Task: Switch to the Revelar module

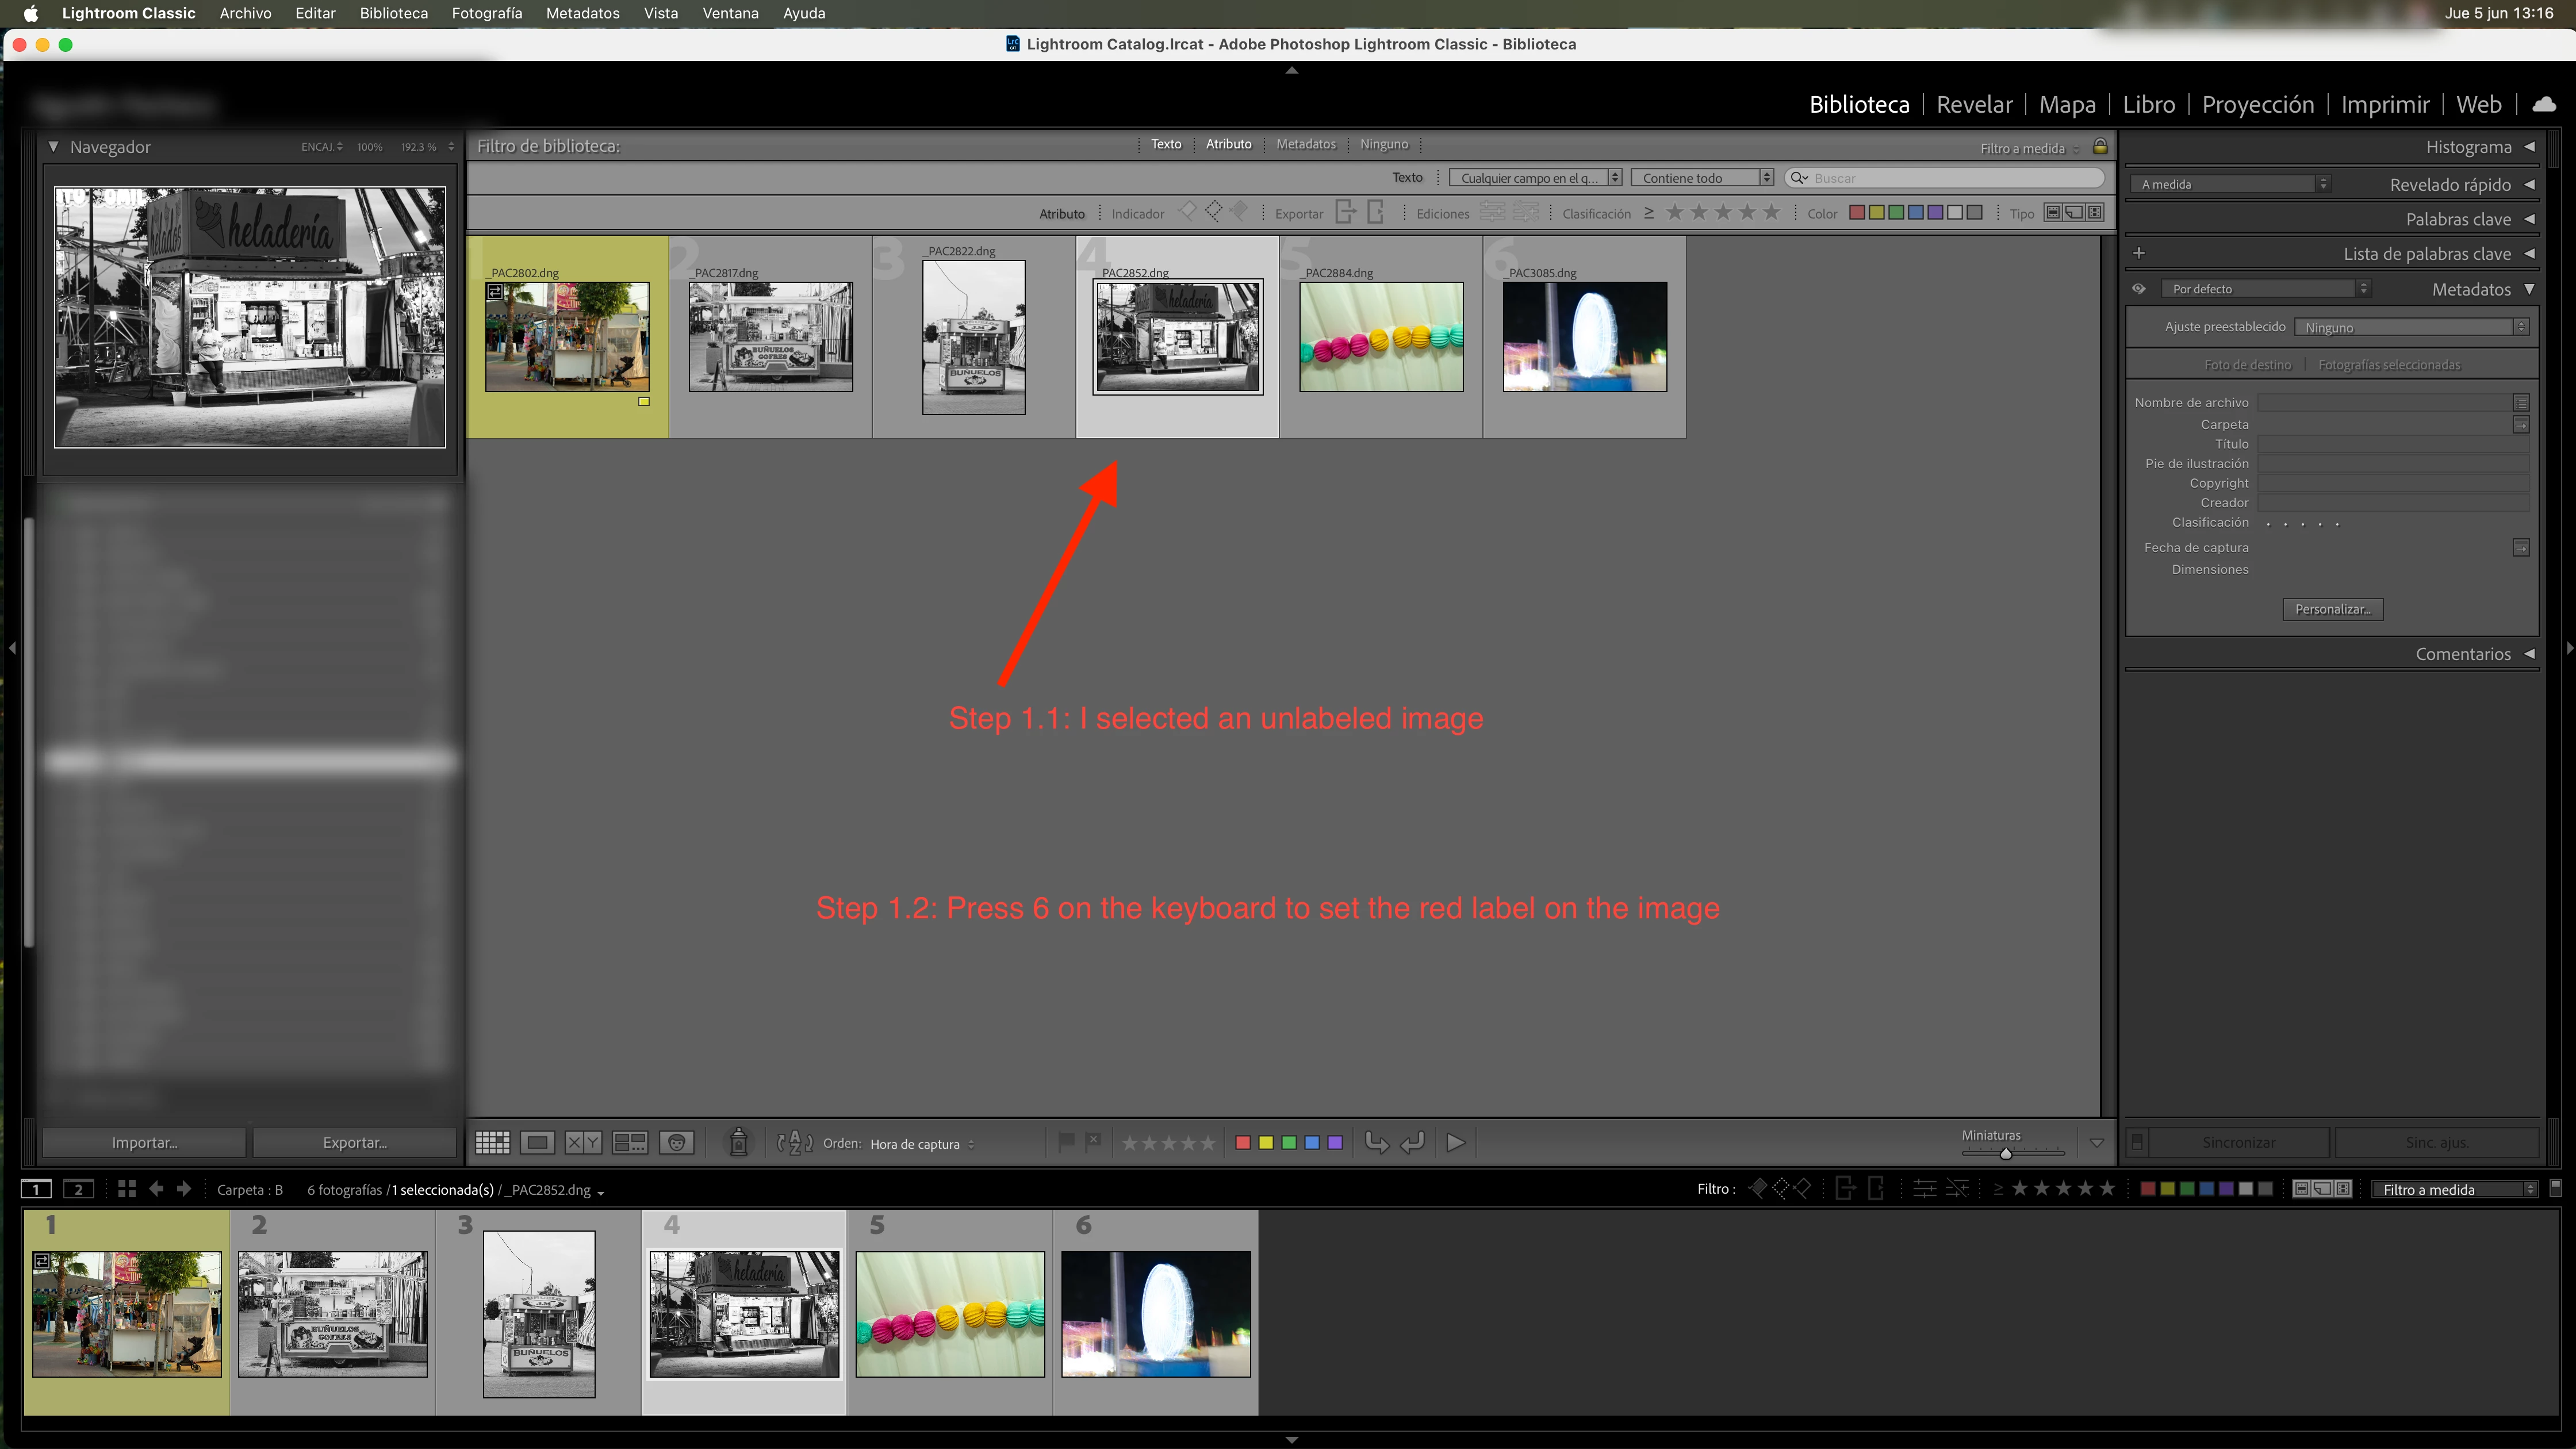Action: 1974,104
